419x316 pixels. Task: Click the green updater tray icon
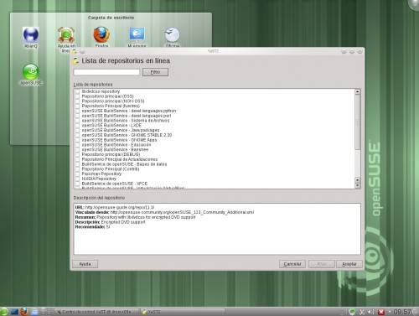pos(353,312)
